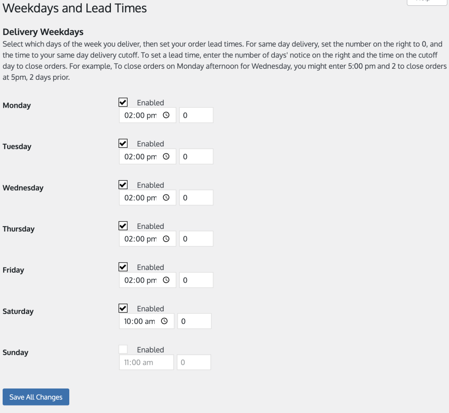
Task: Open the Monday time picker clock icon
Action: point(166,115)
